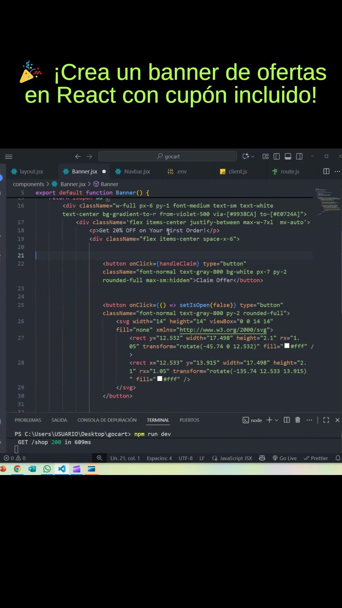The width and height of the screenshot is (342, 608).
Task: Select the node terminal instance
Action: [x=252, y=420]
